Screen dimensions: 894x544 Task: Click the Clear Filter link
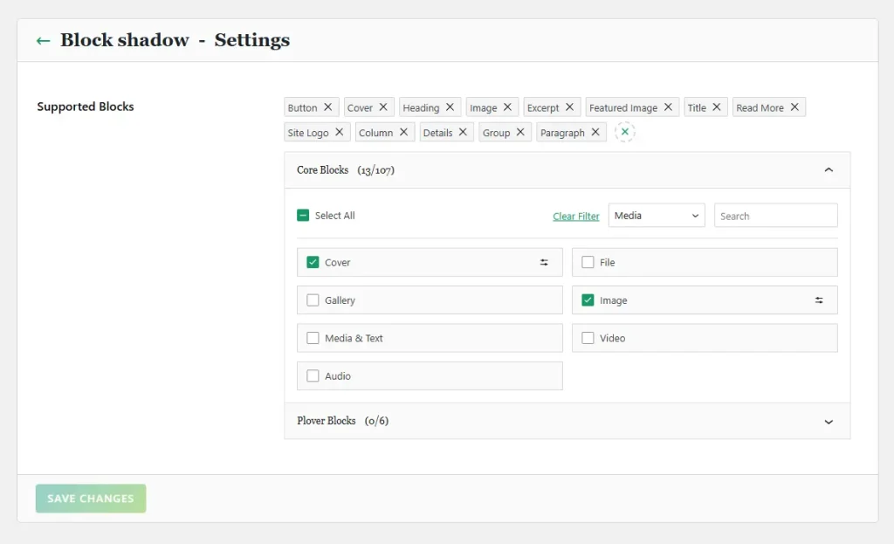coord(576,217)
